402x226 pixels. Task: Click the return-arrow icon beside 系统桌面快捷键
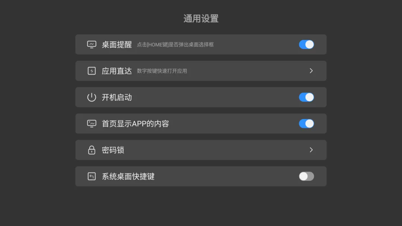tap(92, 177)
